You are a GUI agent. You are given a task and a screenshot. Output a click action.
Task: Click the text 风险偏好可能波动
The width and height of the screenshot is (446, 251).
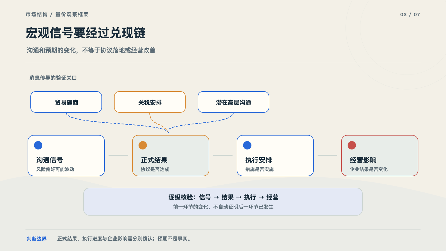click(55, 169)
